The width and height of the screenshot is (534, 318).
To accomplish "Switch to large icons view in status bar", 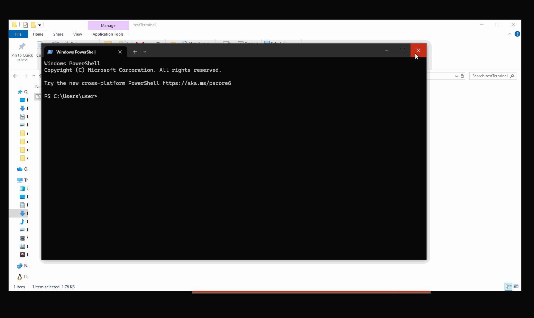I will pos(516,287).
